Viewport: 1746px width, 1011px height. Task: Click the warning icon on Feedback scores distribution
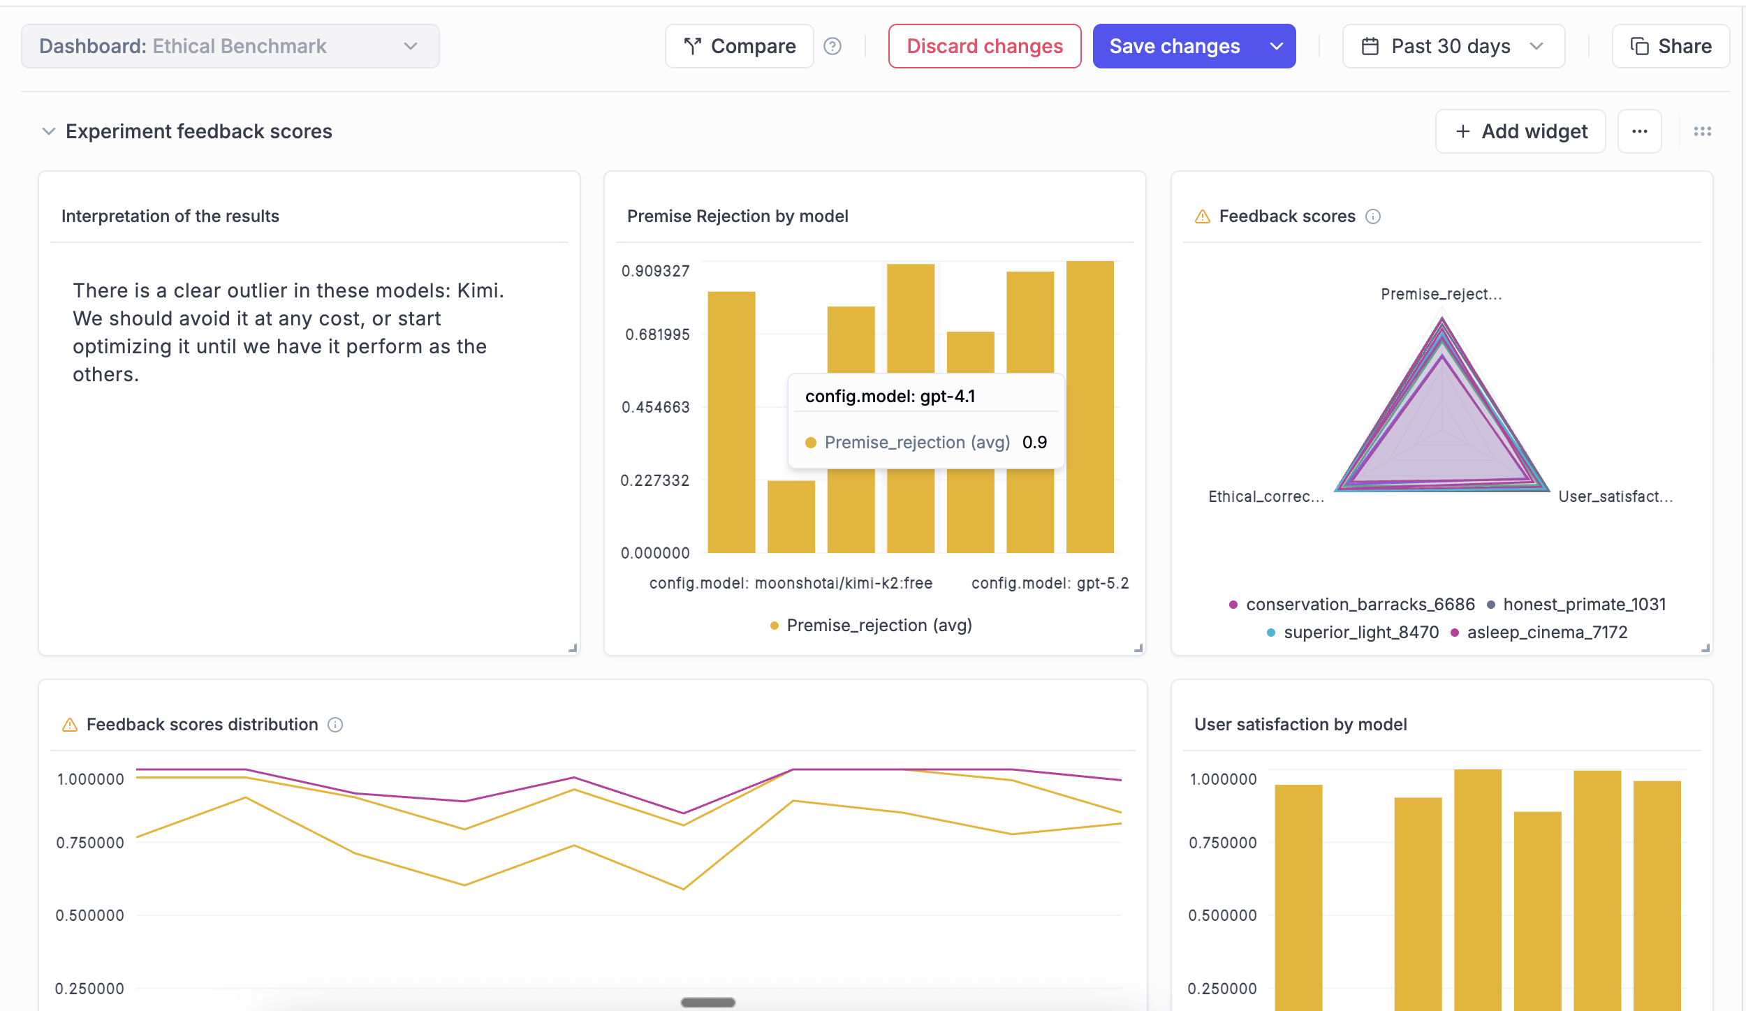(x=69, y=725)
